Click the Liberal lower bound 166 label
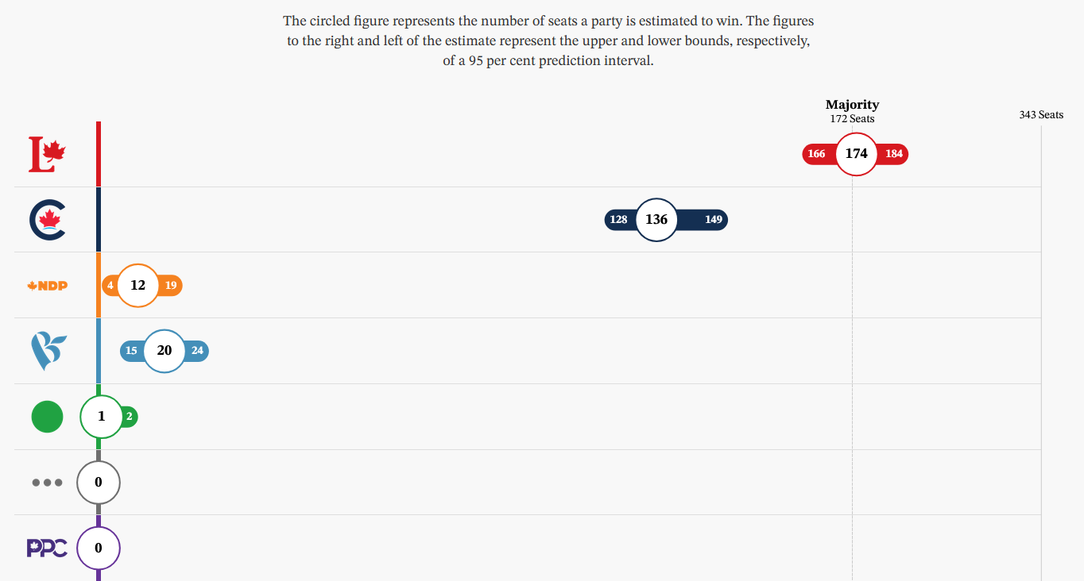1084x581 pixels. [x=816, y=154]
